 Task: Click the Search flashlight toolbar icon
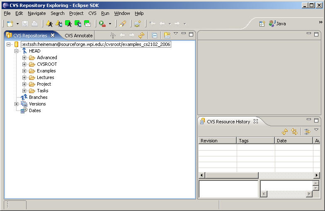122,24
